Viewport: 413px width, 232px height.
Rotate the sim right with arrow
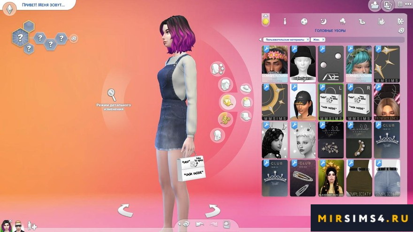point(213,211)
